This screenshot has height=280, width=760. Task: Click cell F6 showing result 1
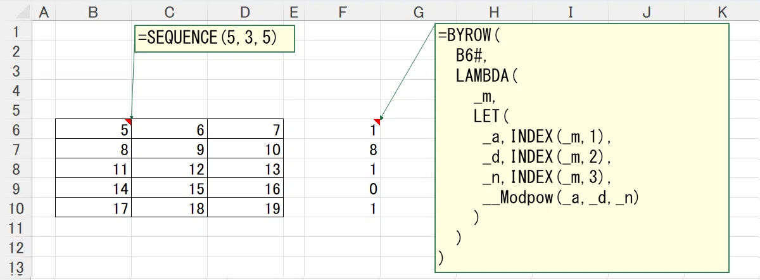[x=342, y=130]
